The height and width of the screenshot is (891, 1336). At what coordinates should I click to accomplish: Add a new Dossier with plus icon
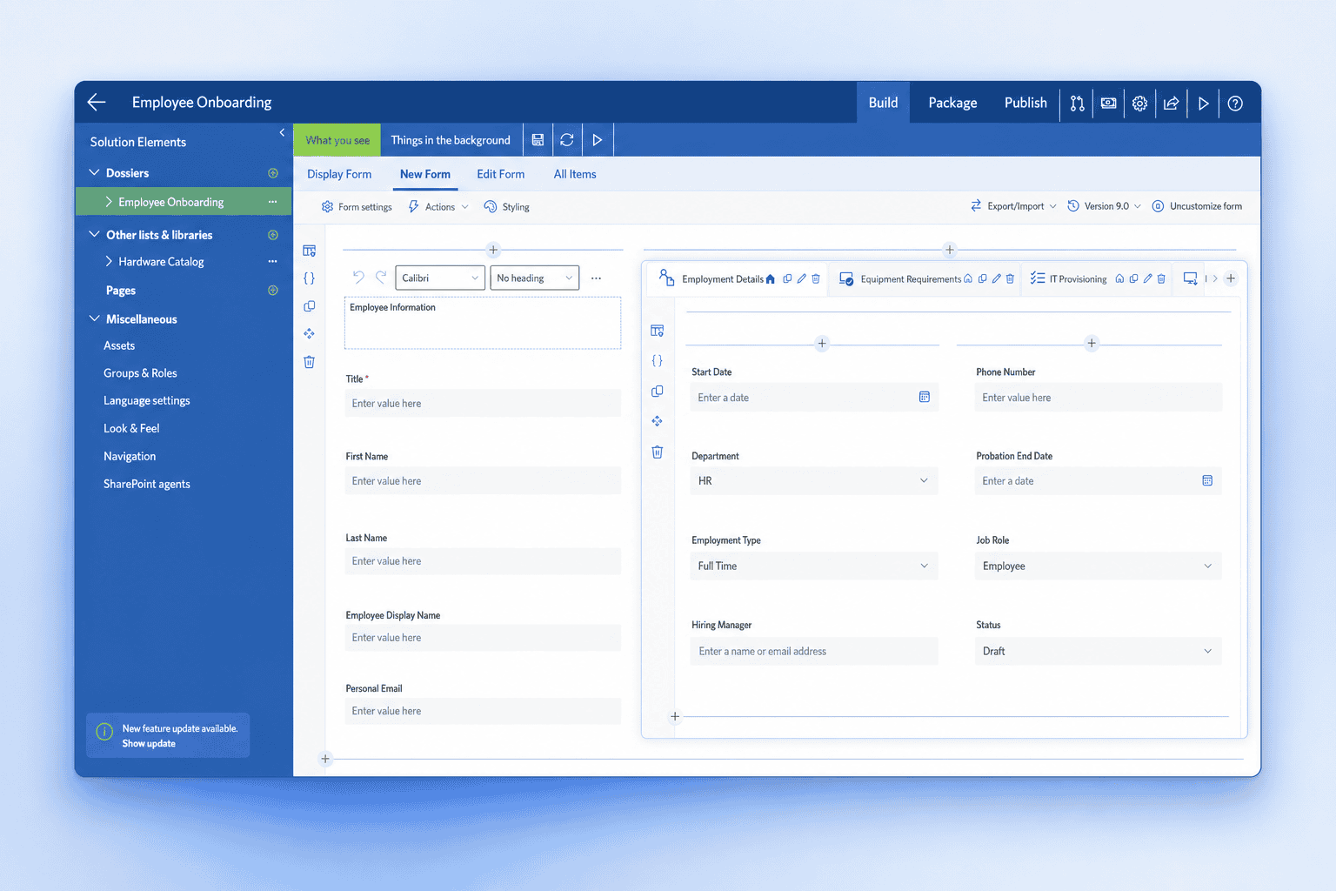(273, 173)
